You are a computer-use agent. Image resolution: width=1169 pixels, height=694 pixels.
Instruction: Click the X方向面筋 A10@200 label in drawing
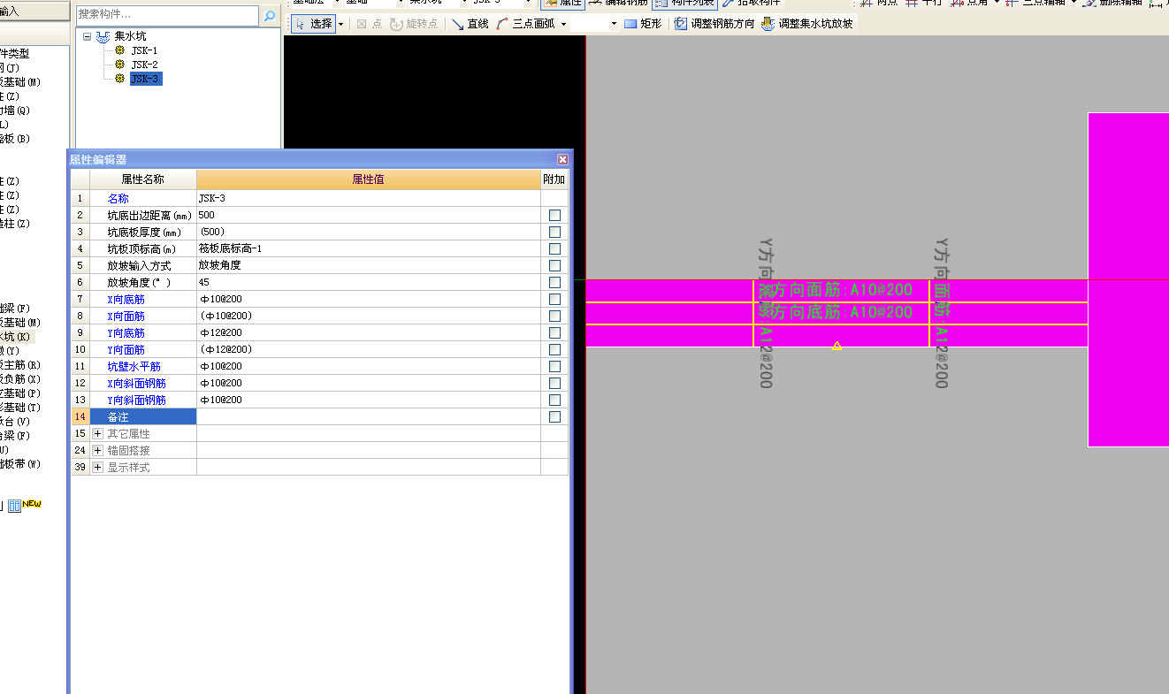click(835, 290)
